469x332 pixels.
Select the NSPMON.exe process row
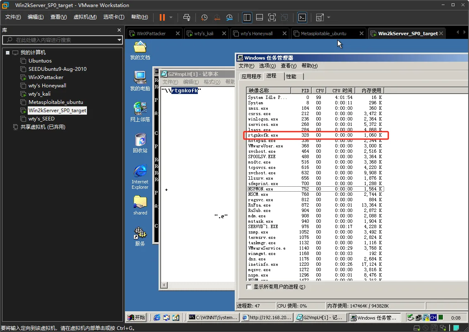[315, 189]
